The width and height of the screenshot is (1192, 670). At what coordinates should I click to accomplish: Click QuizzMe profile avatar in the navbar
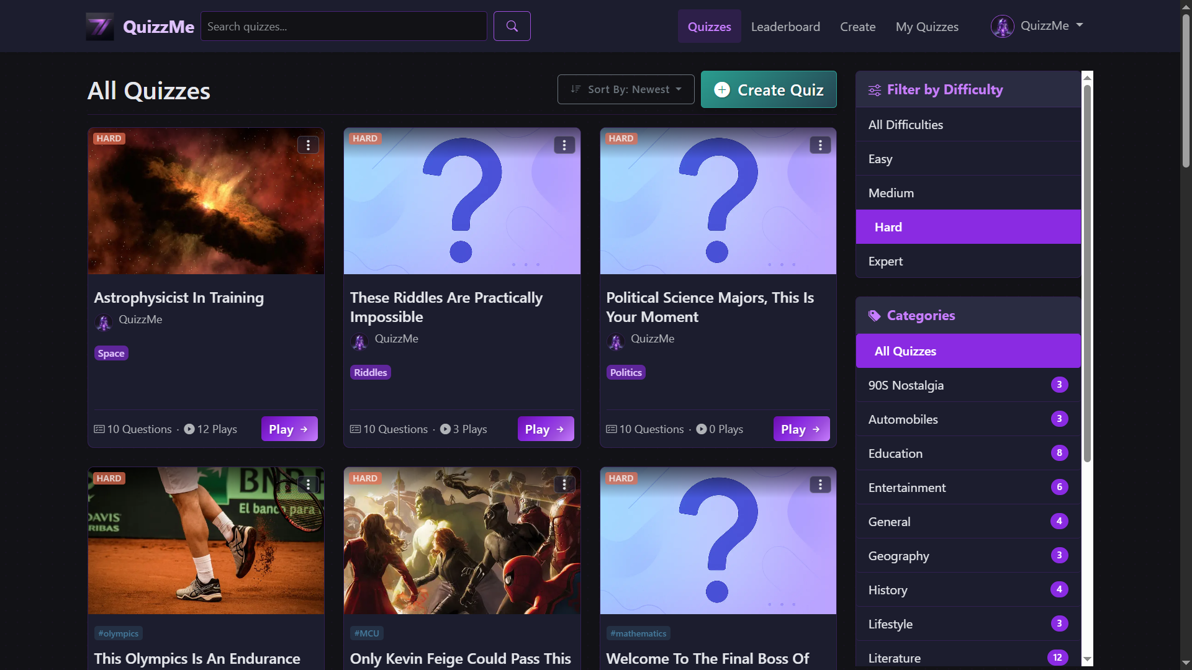(x=1002, y=26)
